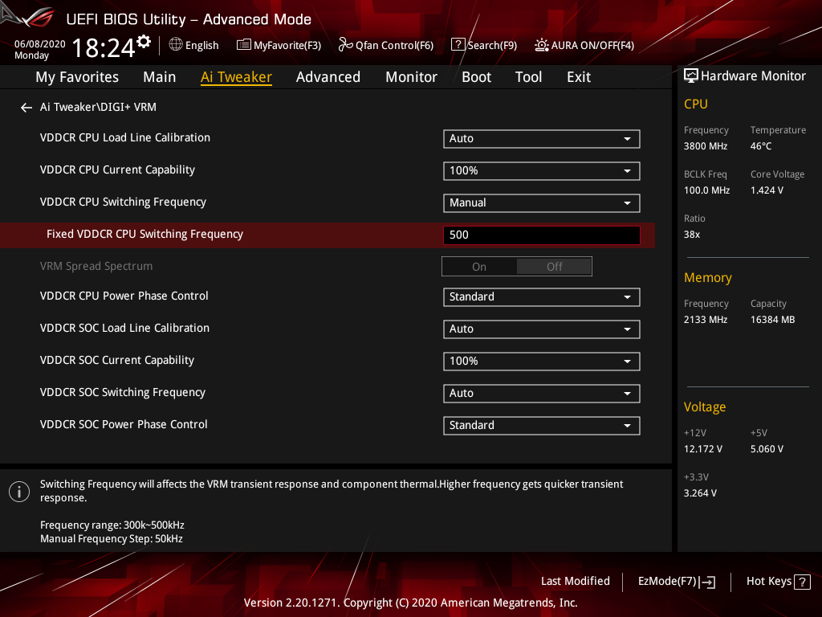Image resolution: width=822 pixels, height=617 pixels.
Task: Select the Ai Tweaker tab
Action: point(236,77)
